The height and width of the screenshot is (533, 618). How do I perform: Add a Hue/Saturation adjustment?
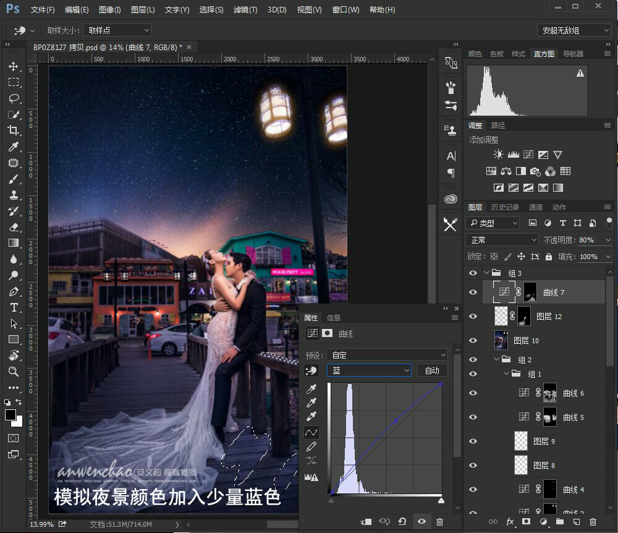tap(491, 171)
